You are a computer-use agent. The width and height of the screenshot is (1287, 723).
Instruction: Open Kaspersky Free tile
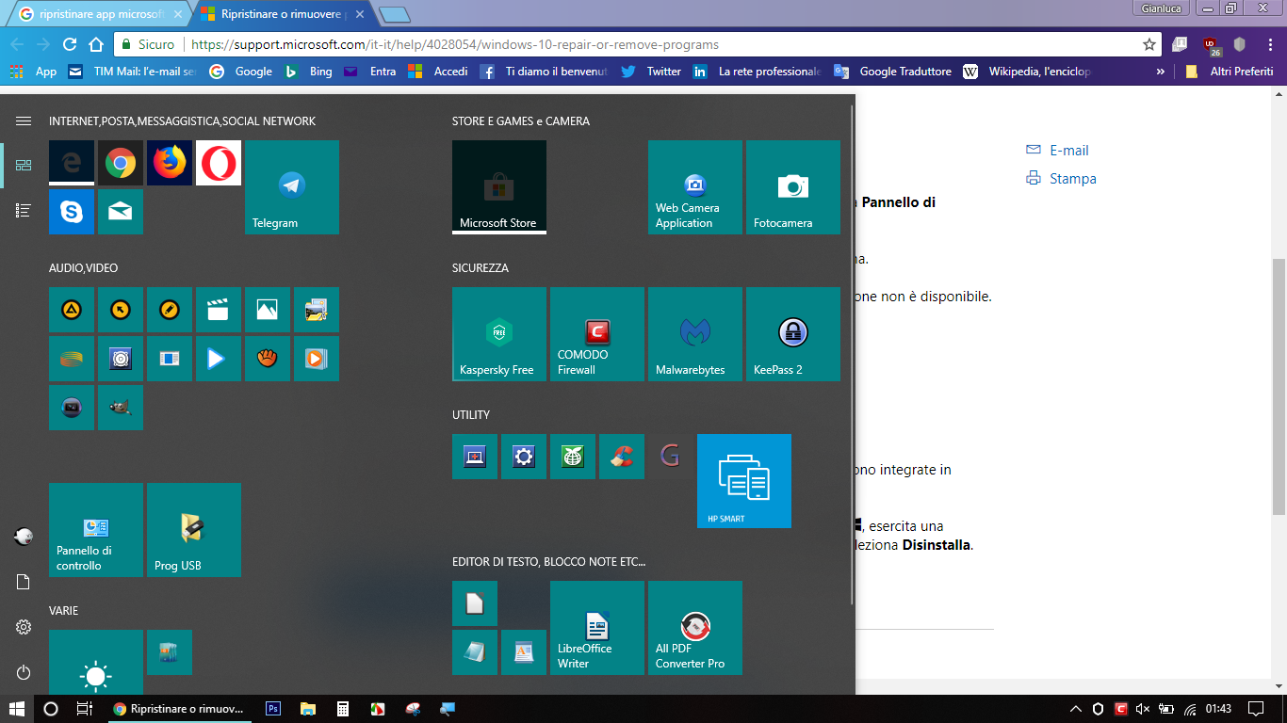tap(499, 334)
